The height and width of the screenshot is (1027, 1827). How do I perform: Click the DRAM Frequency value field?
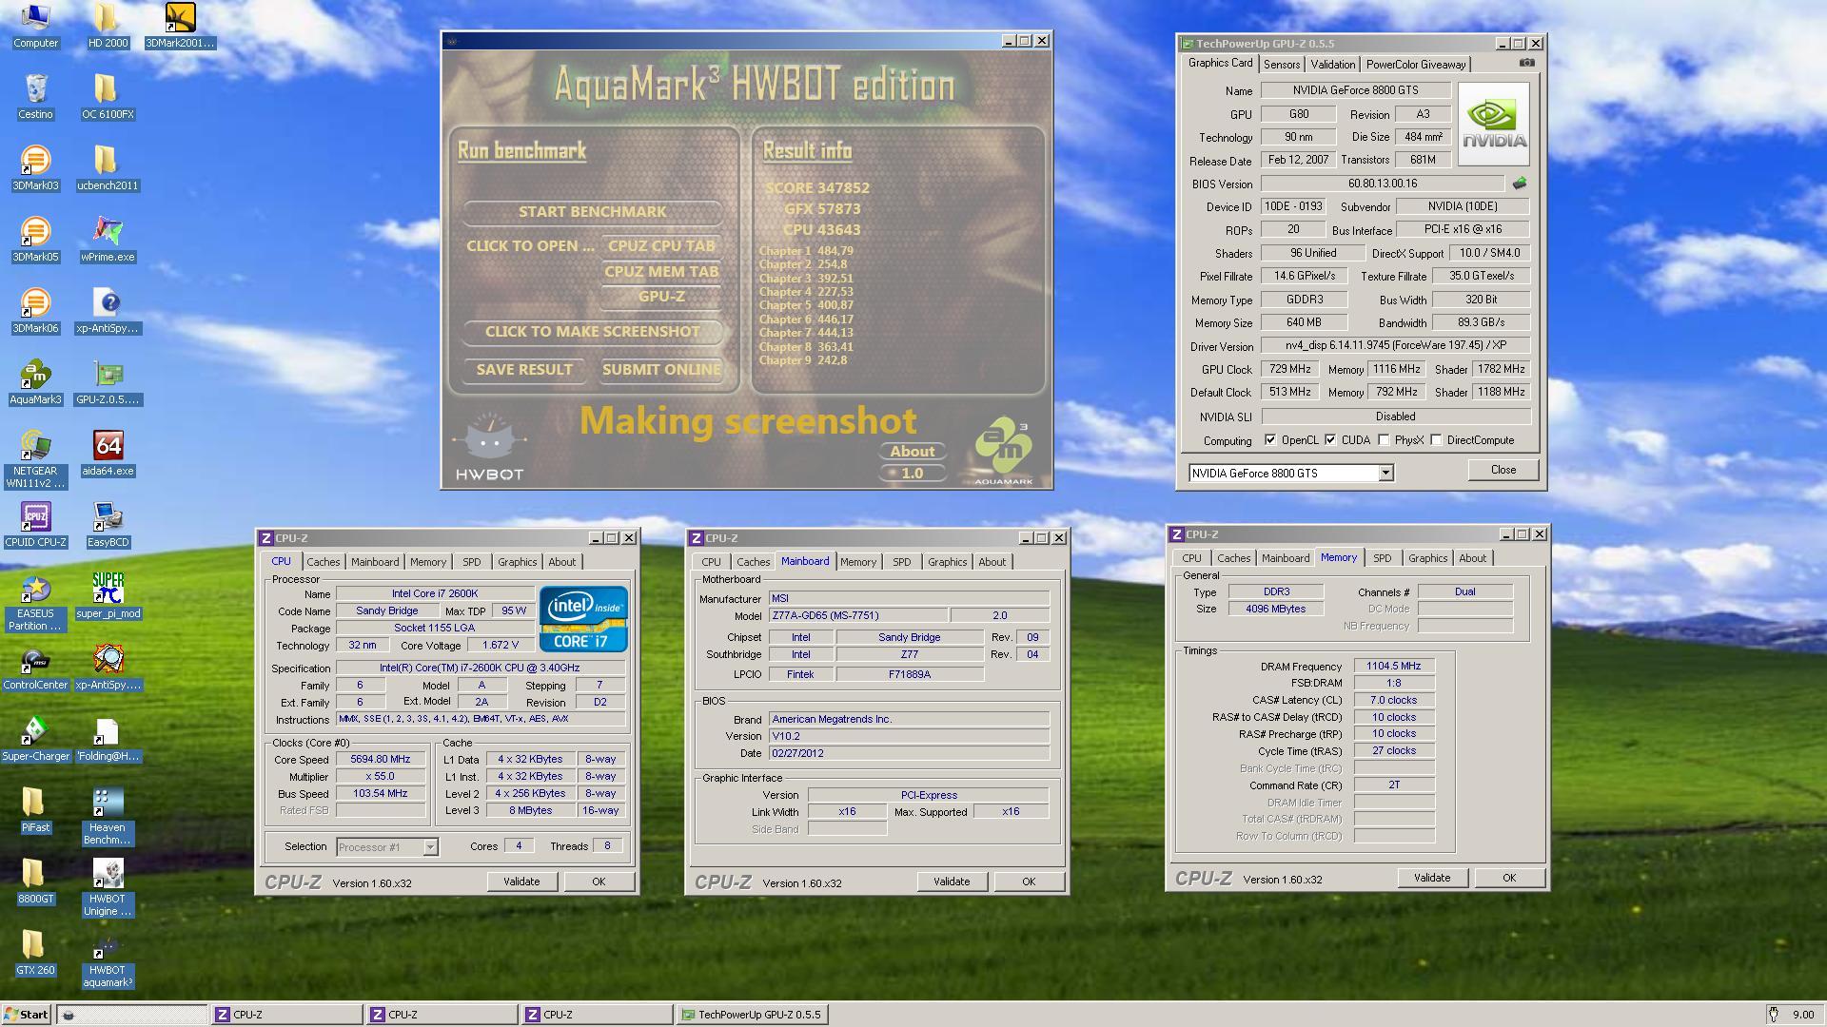pyautogui.click(x=1393, y=666)
